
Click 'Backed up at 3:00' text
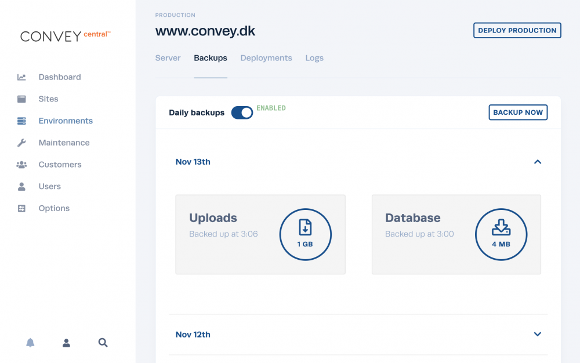click(419, 234)
